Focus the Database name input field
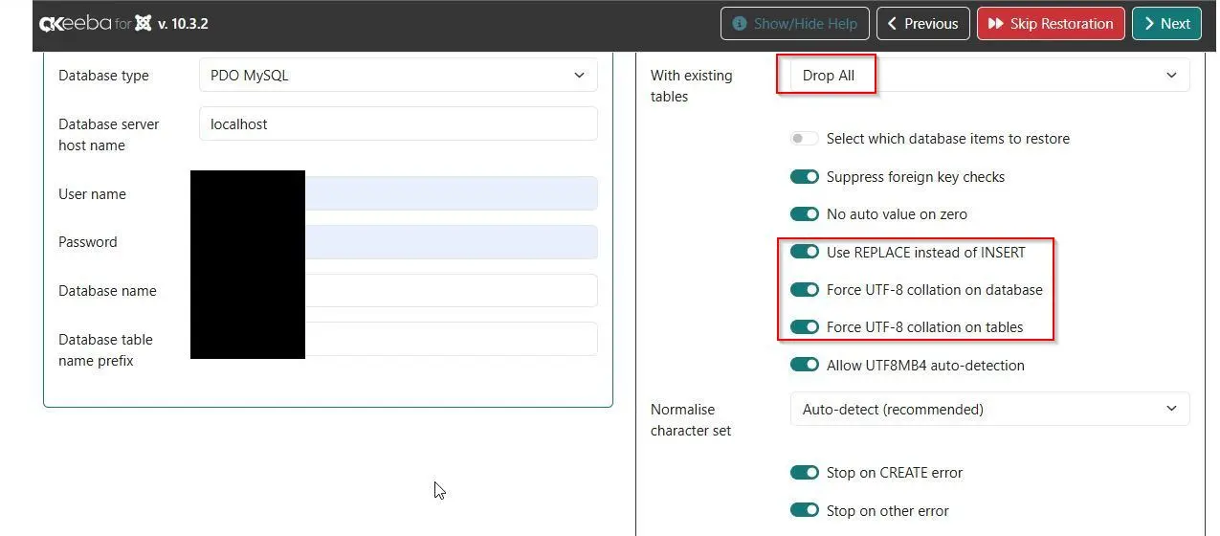 [x=450, y=291]
